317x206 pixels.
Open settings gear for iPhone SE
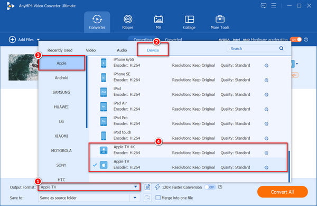(x=266, y=80)
